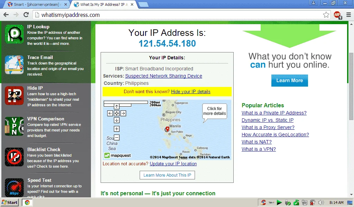Image resolution: width=354 pixels, height=207 pixels.
Task: Recenter the map with center button
Action: pyautogui.click(x=117, y=113)
